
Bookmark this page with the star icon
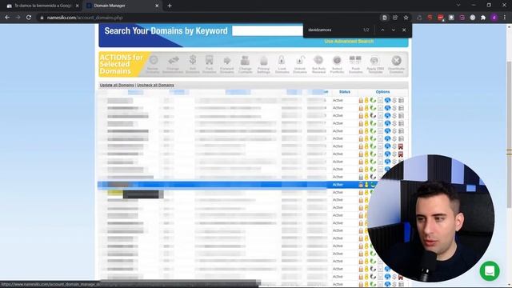pyautogui.click(x=406, y=18)
